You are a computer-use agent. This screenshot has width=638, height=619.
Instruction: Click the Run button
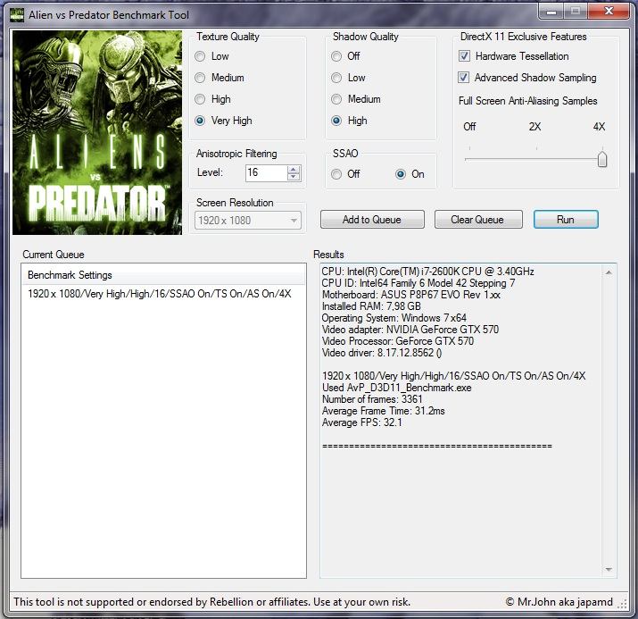566,220
